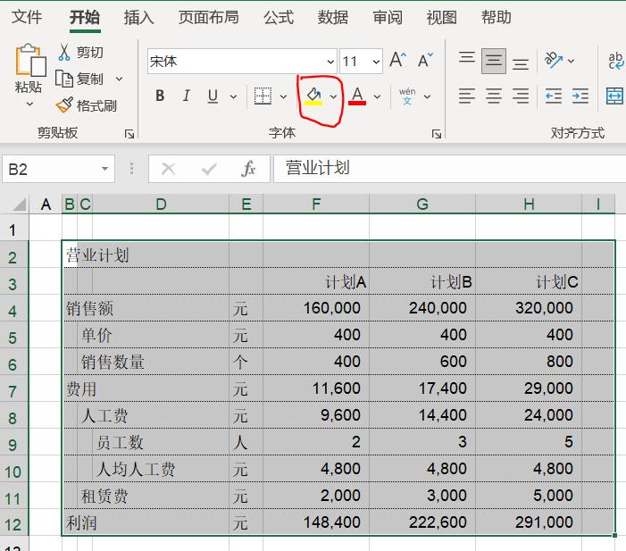Click the Merge and Center icon
Viewport: 626px width, 551px height.
click(614, 96)
